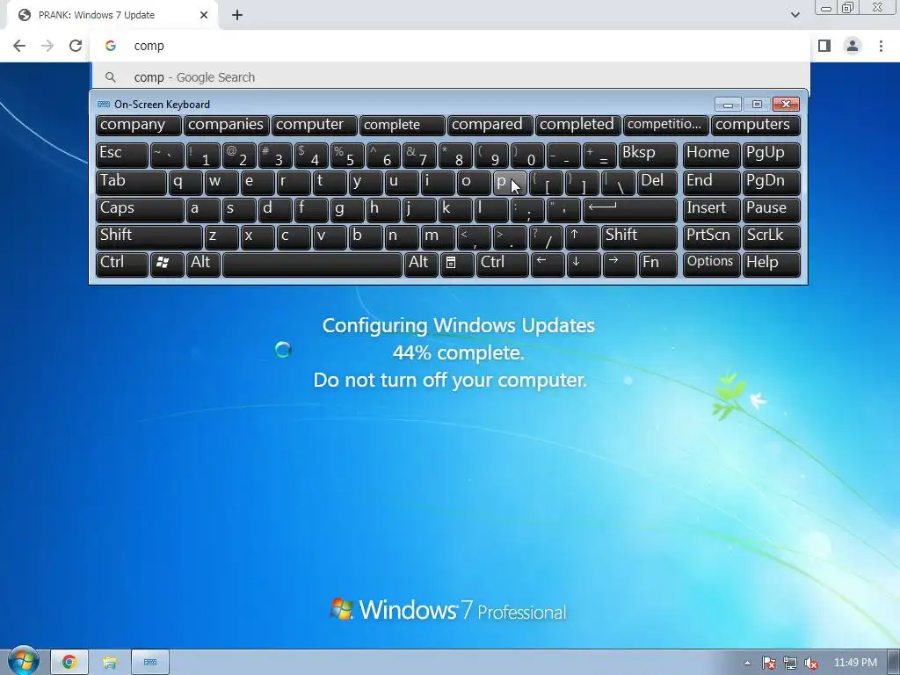Click the letter t key

coord(329,183)
